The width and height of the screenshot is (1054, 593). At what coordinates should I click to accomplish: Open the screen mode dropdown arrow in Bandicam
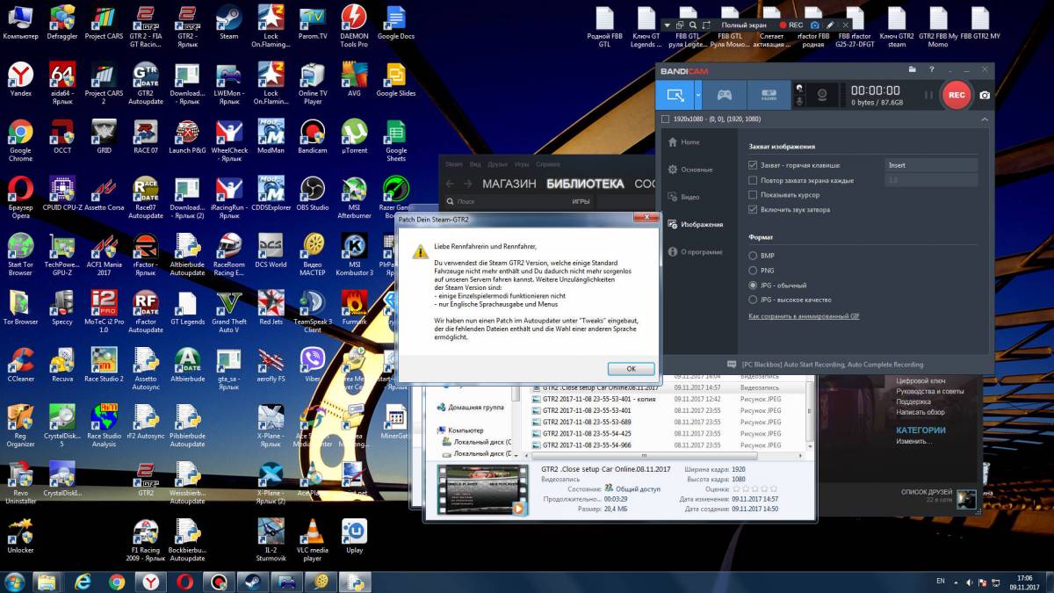click(698, 94)
